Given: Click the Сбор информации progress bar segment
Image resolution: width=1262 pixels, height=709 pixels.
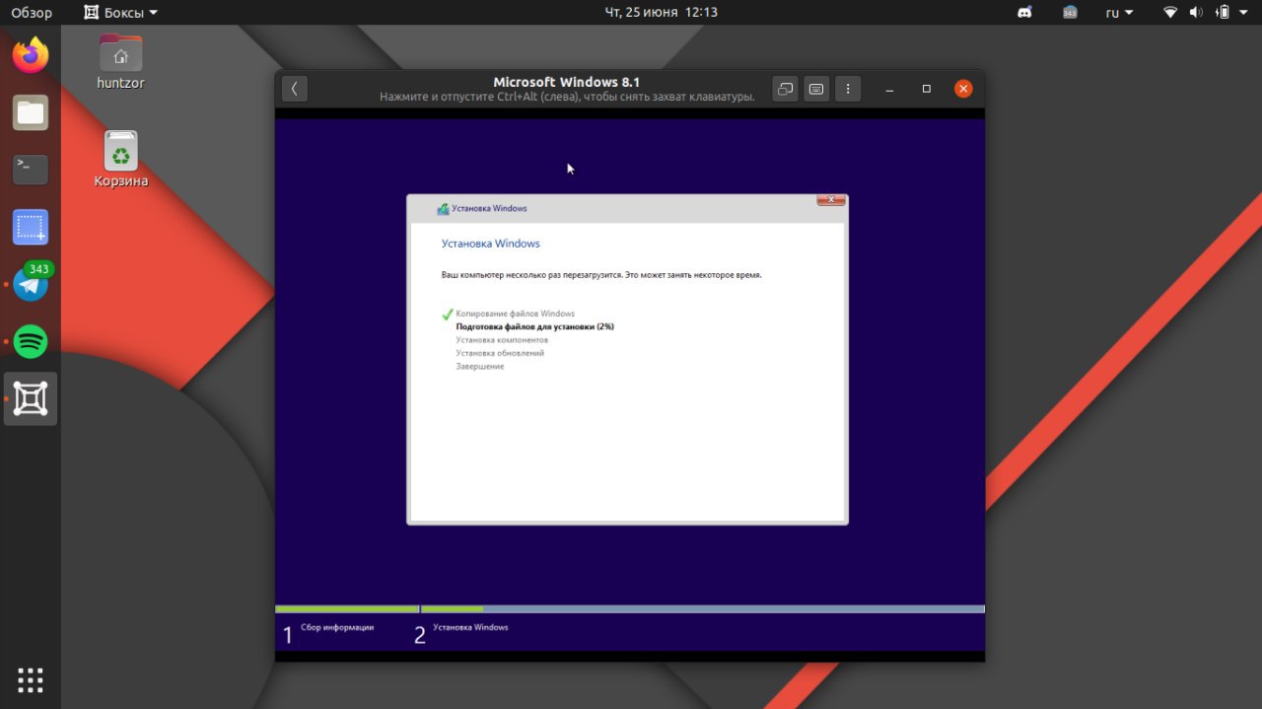Looking at the screenshot, I should (347, 609).
